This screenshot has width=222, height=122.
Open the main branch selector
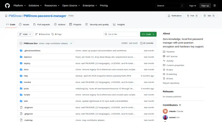(x=25, y=34)
